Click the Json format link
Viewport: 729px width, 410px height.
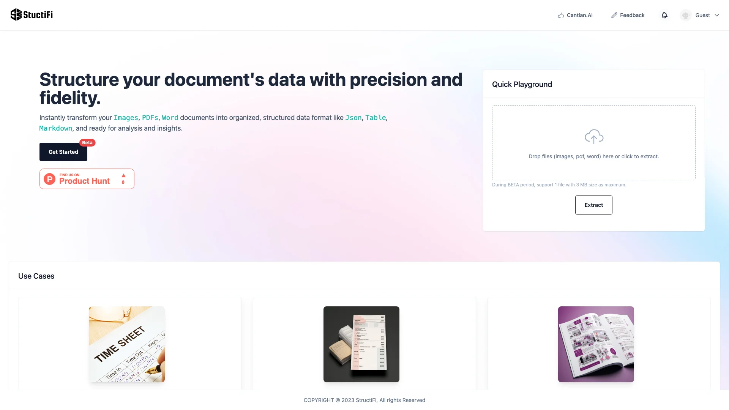tap(353, 117)
